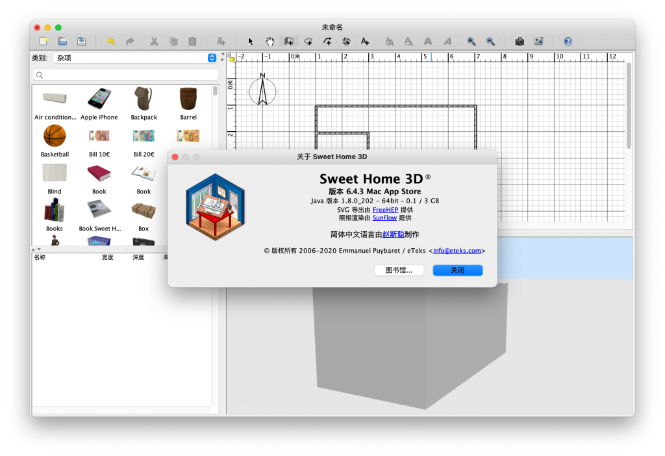Image resolution: width=665 pixels, height=456 pixels.
Task: Select the Basketball catalog item
Action: tap(55, 141)
